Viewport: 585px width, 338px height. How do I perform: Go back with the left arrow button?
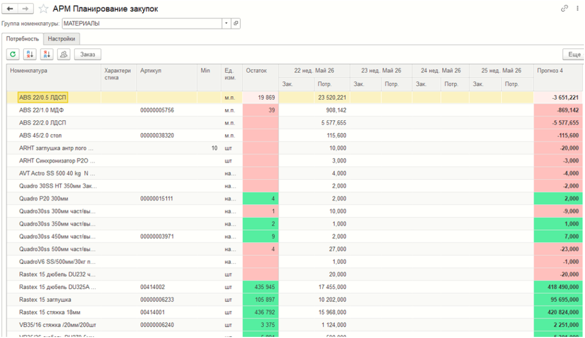click(10, 9)
